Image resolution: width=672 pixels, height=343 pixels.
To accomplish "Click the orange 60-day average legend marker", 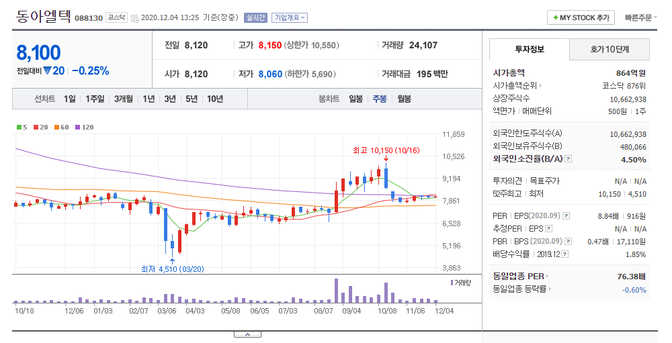I will (56, 127).
